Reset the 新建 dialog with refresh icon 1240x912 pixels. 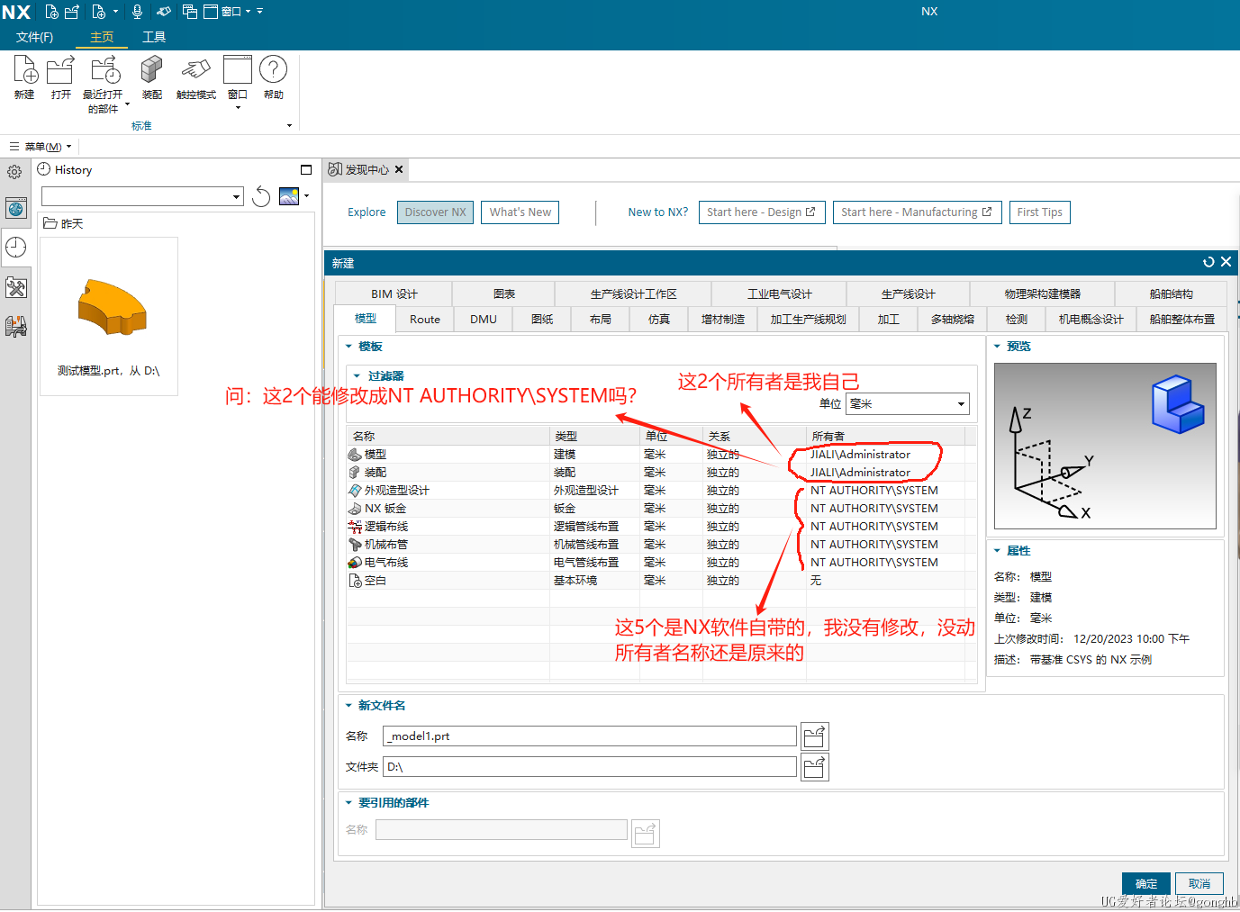click(1208, 262)
